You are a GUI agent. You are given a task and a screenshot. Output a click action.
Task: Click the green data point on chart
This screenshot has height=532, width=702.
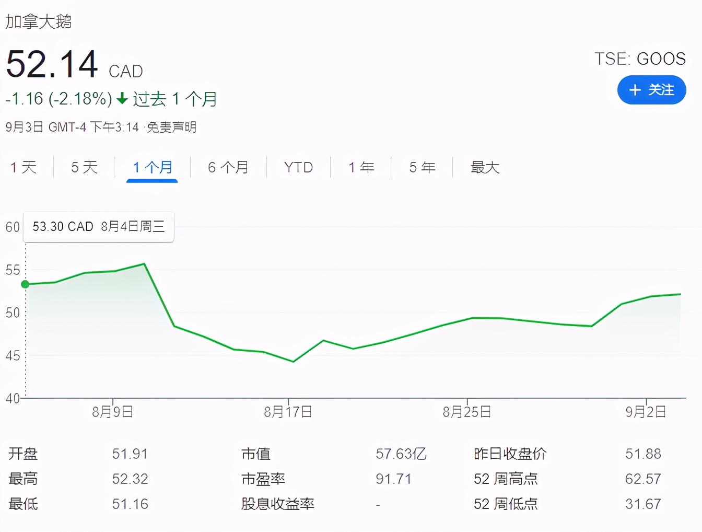(x=25, y=284)
